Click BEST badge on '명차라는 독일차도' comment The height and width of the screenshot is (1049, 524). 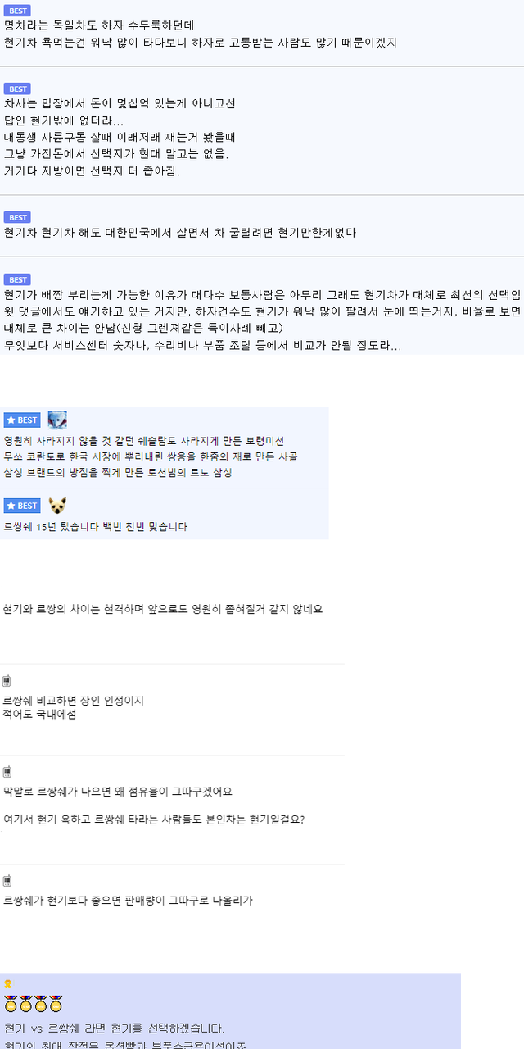coord(17,11)
